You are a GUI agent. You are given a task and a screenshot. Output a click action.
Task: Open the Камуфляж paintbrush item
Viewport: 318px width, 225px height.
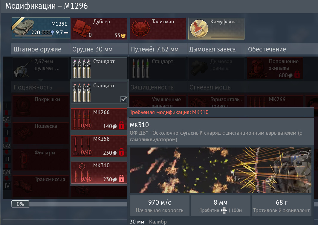pyautogui.click(x=197, y=28)
